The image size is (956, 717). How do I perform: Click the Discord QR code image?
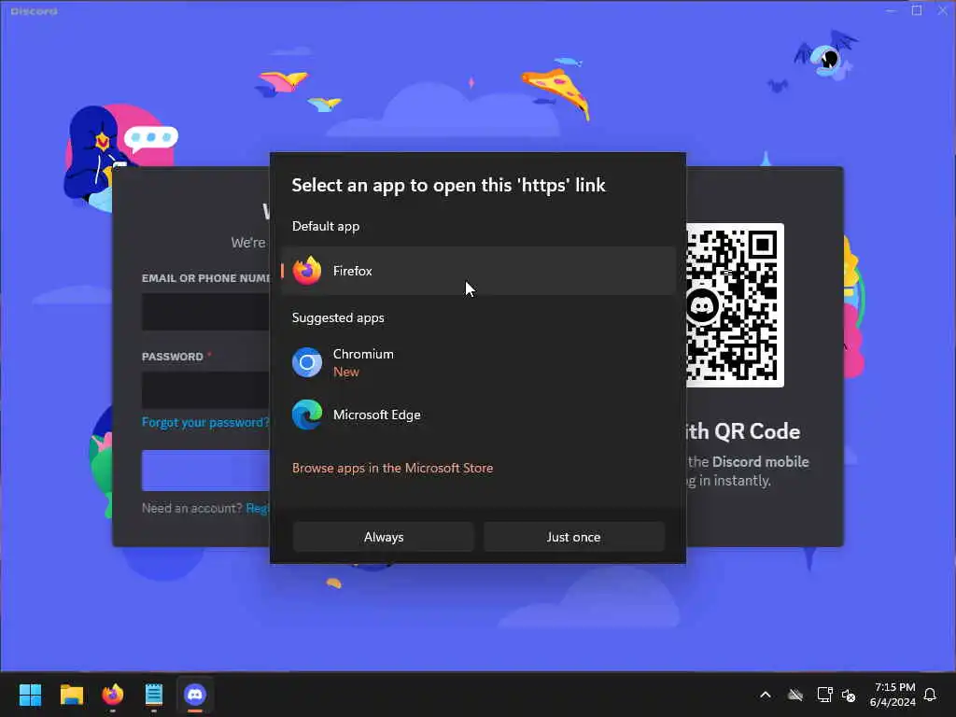click(735, 305)
